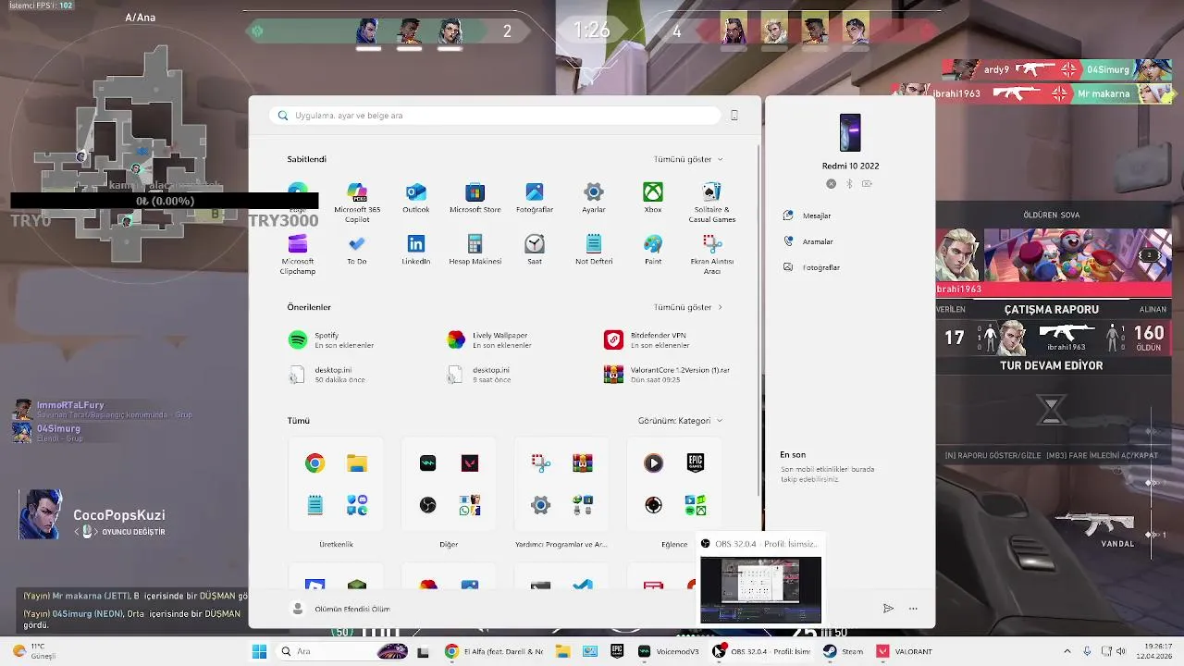Launch the Xbox app

click(x=653, y=198)
